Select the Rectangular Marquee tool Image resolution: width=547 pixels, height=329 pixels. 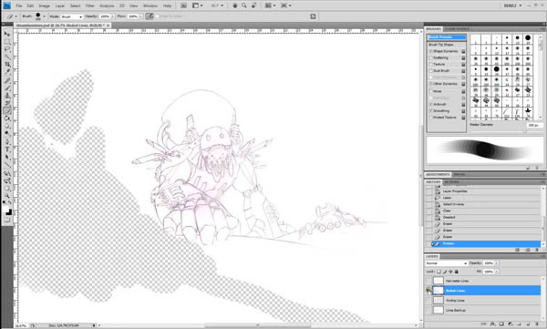coord(7,42)
